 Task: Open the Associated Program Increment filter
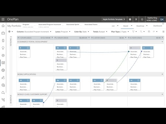point(50,26)
